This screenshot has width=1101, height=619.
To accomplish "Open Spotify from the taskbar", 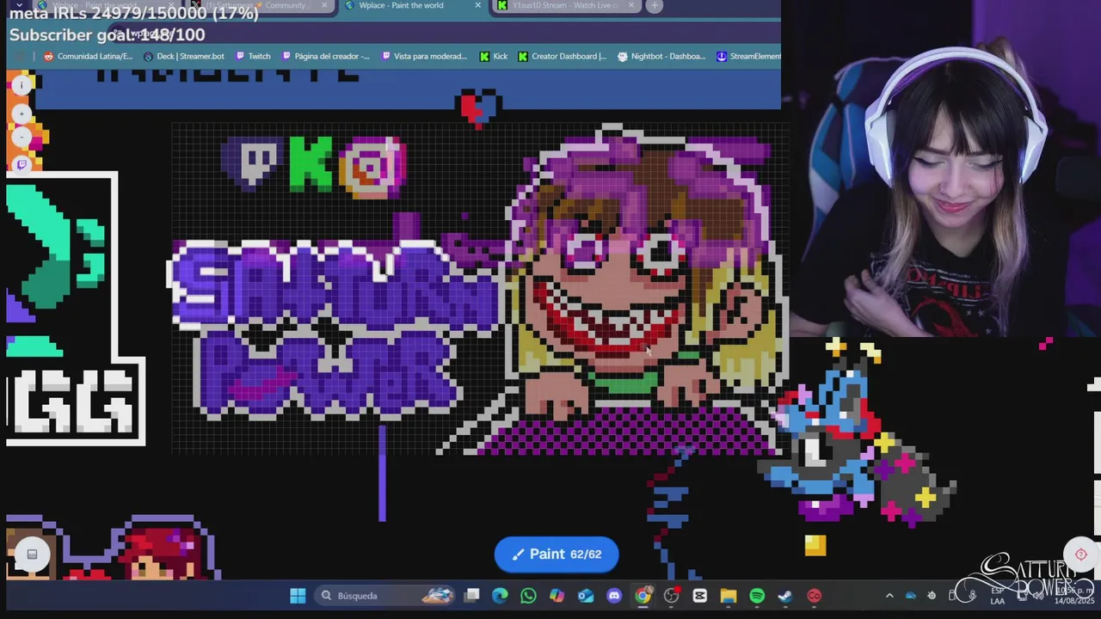I will pyautogui.click(x=757, y=596).
